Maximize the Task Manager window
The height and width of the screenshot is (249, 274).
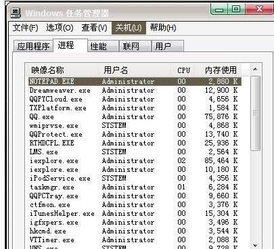tap(236, 9)
